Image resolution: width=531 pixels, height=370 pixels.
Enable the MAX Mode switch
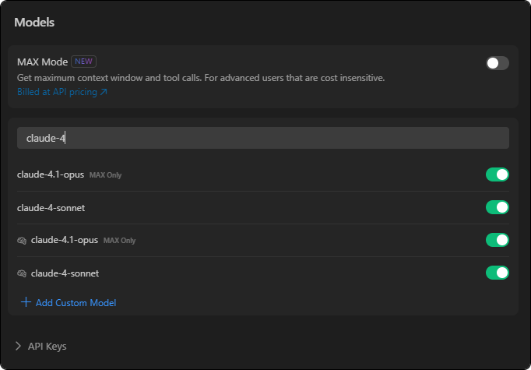pyautogui.click(x=497, y=63)
